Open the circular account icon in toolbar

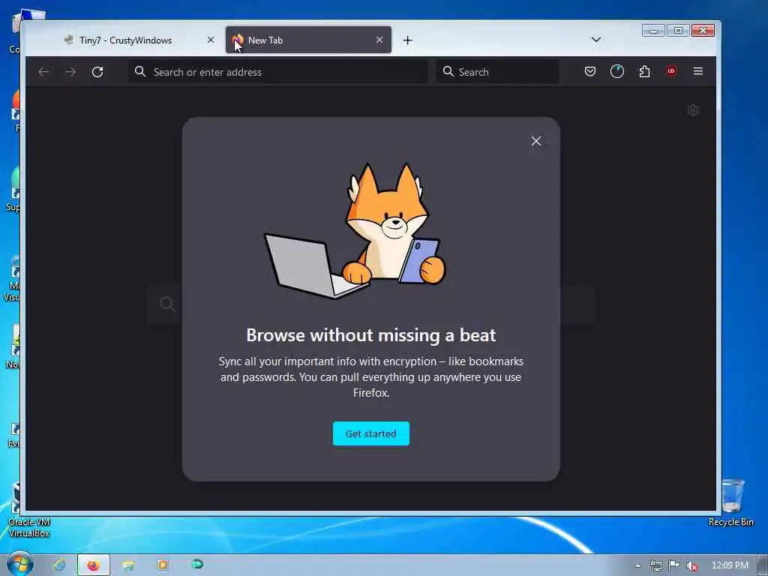coord(617,71)
